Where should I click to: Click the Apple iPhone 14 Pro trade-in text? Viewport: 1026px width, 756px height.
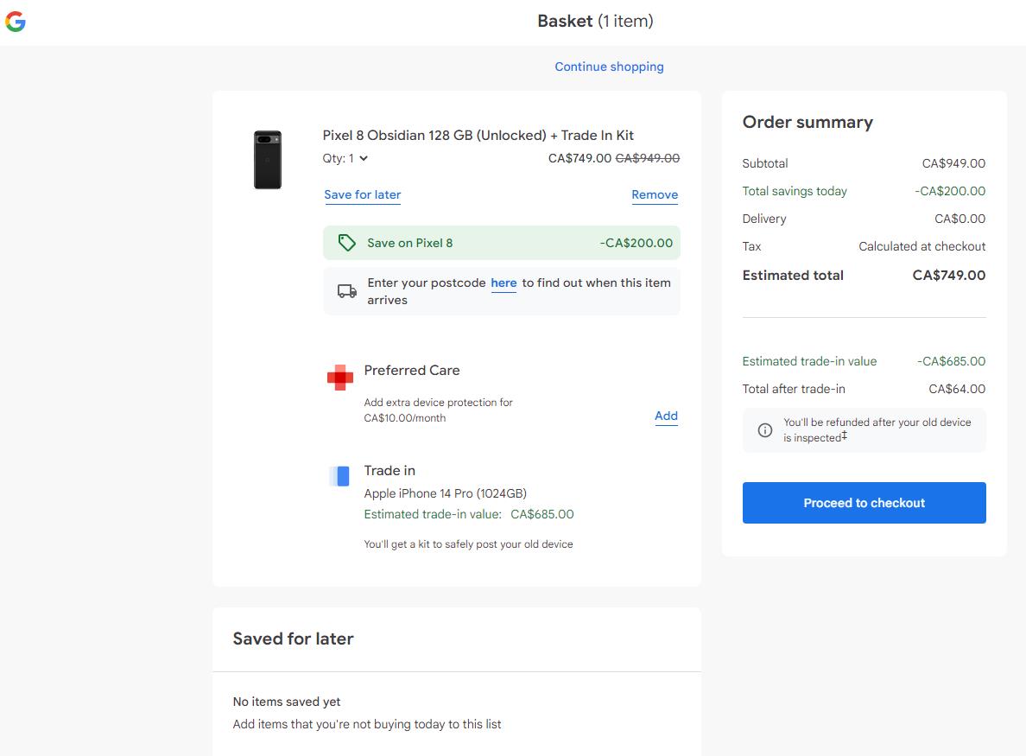(445, 493)
